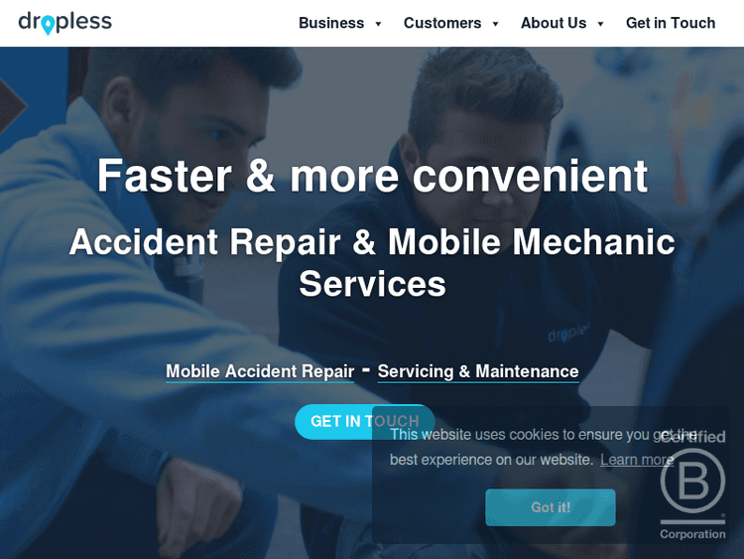Expand the Customers dropdown arrow
This screenshot has height=559, width=744.
pyautogui.click(x=495, y=24)
